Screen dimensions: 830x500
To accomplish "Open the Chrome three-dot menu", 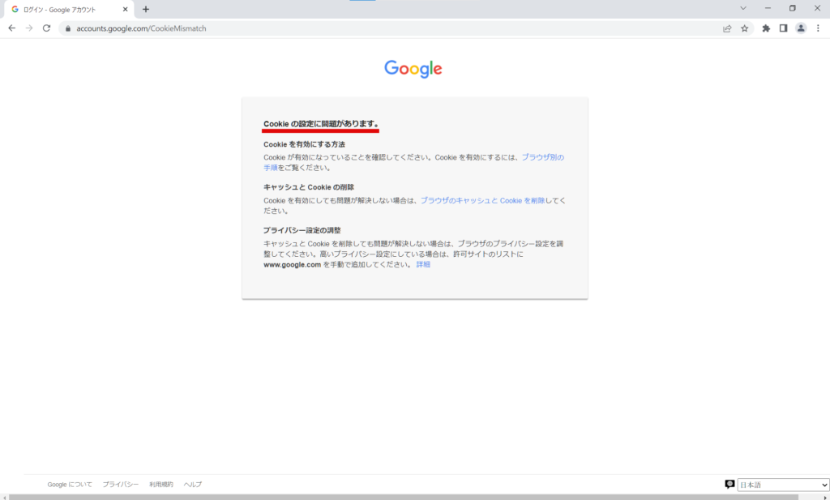I will click(819, 28).
